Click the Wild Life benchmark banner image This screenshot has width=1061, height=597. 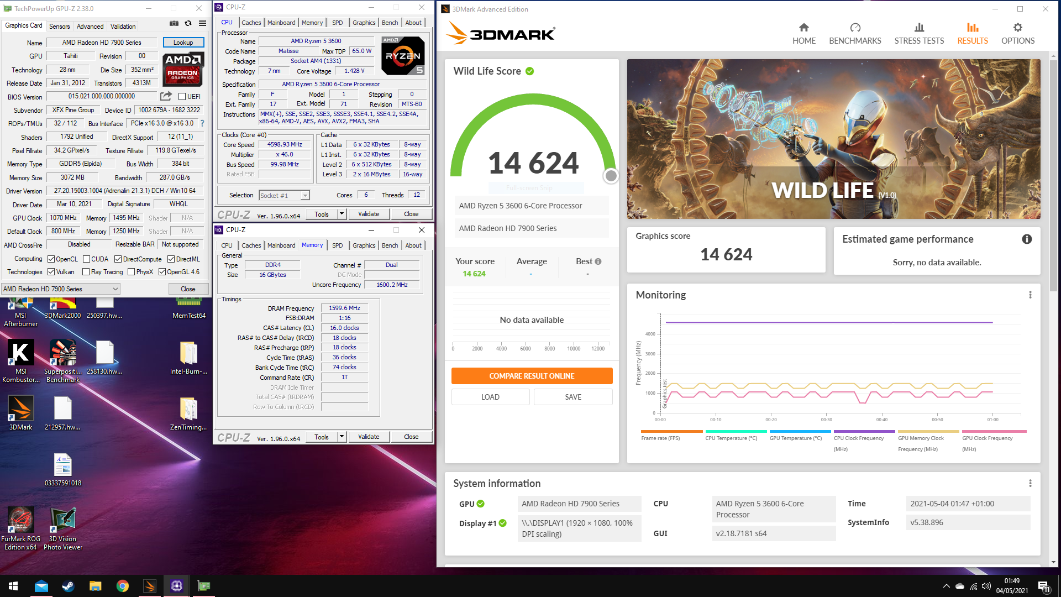point(833,139)
